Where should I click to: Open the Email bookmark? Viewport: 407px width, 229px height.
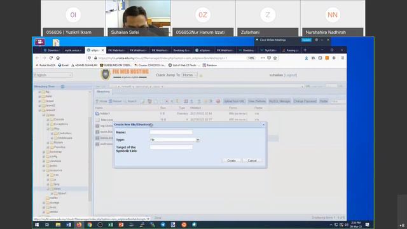(64, 65)
